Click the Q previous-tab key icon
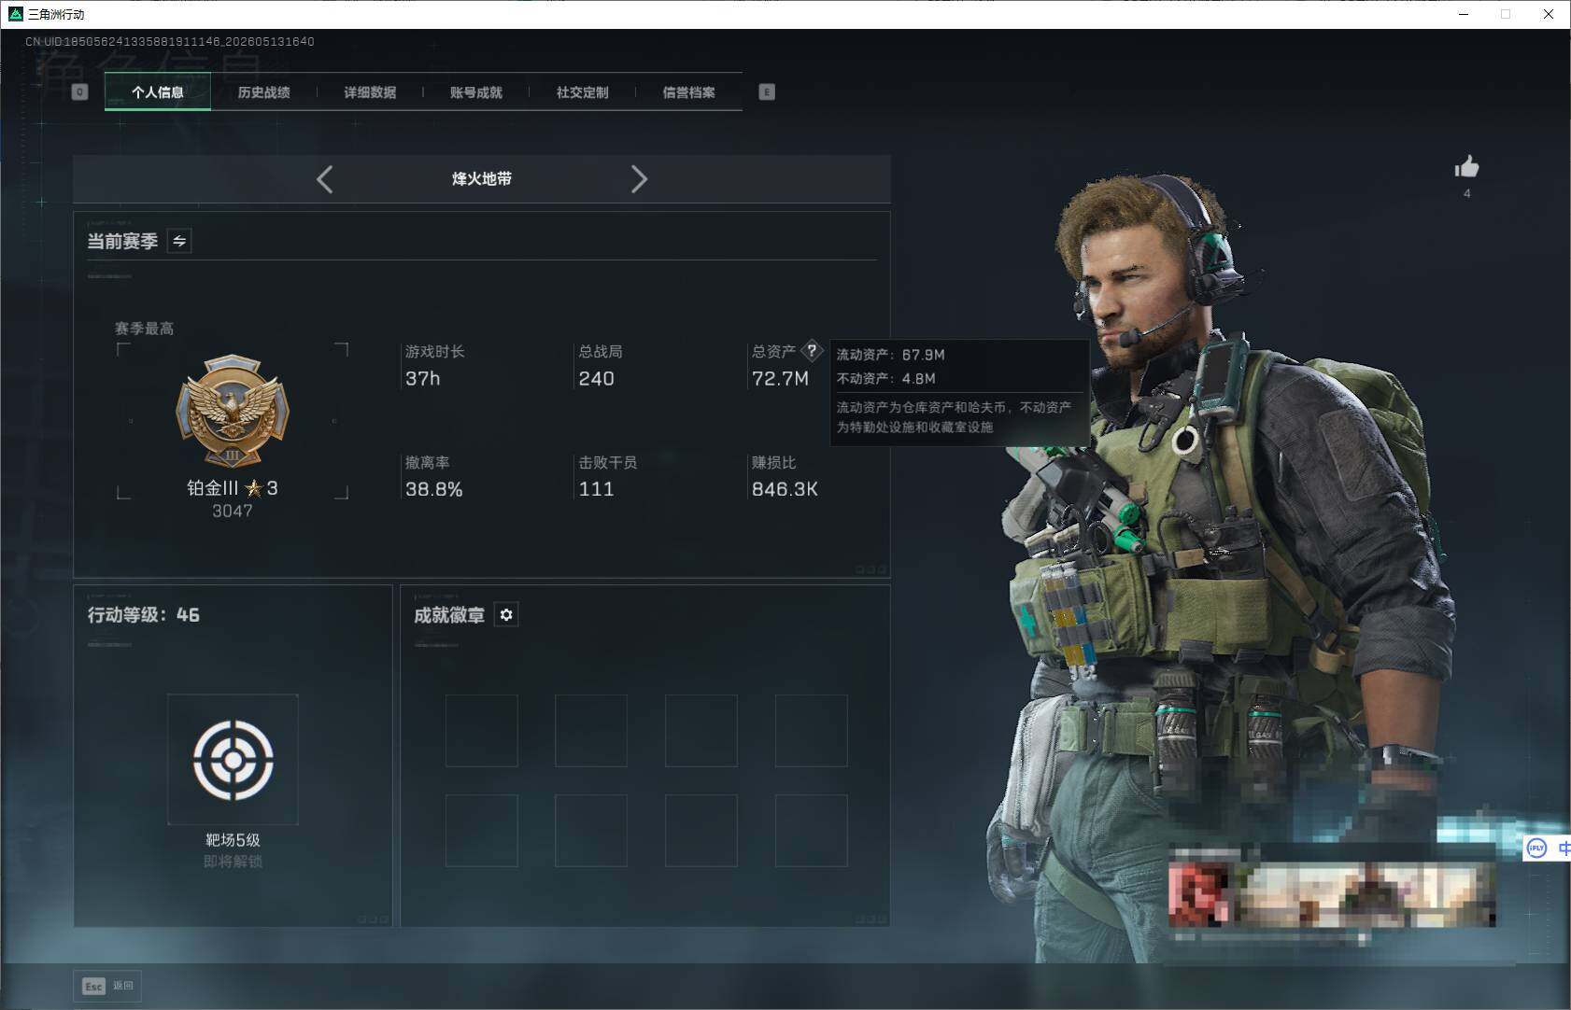 pyautogui.click(x=79, y=91)
